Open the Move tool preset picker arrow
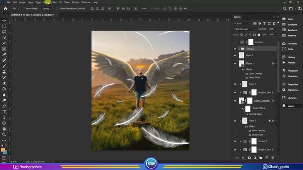The width and height of the screenshot is (303, 170). [x=18, y=8]
